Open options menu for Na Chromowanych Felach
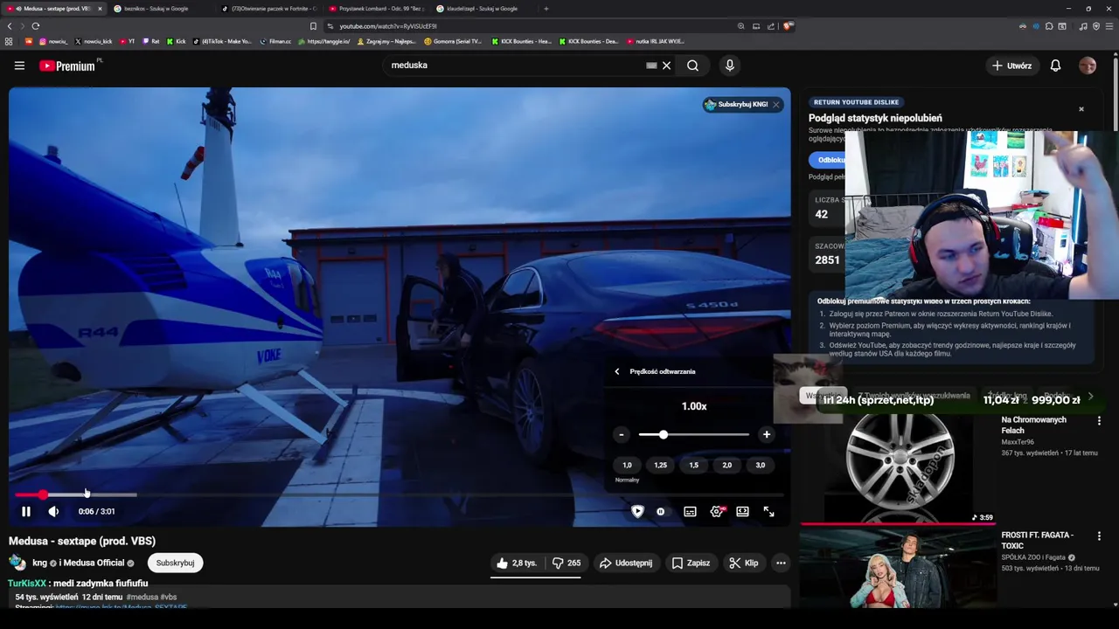Image resolution: width=1119 pixels, height=629 pixels. 1099,421
